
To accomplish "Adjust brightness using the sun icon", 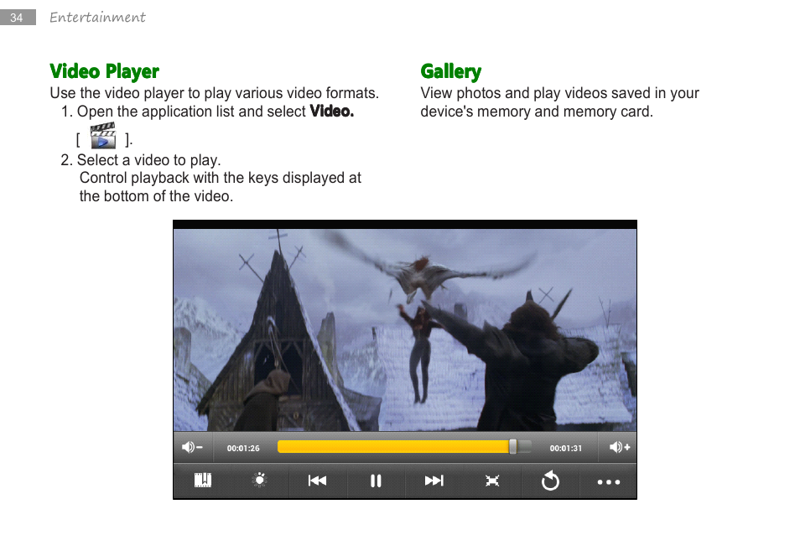I will tap(260, 480).
